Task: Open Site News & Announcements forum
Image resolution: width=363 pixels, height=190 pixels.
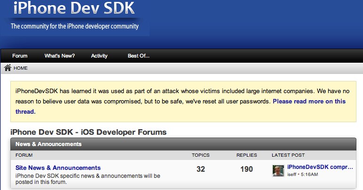Action: pos(58,168)
